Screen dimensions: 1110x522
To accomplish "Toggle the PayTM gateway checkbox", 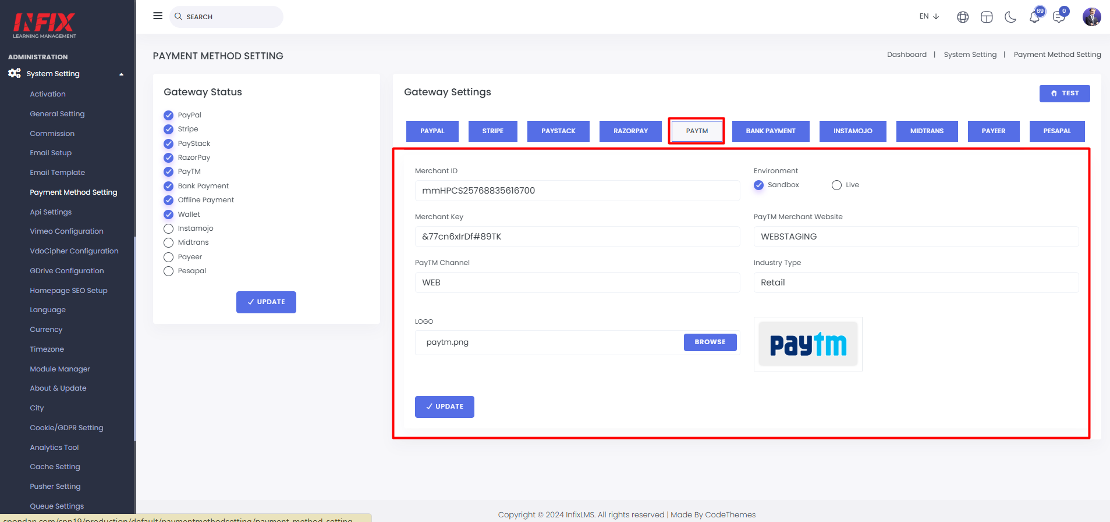I will (169, 171).
